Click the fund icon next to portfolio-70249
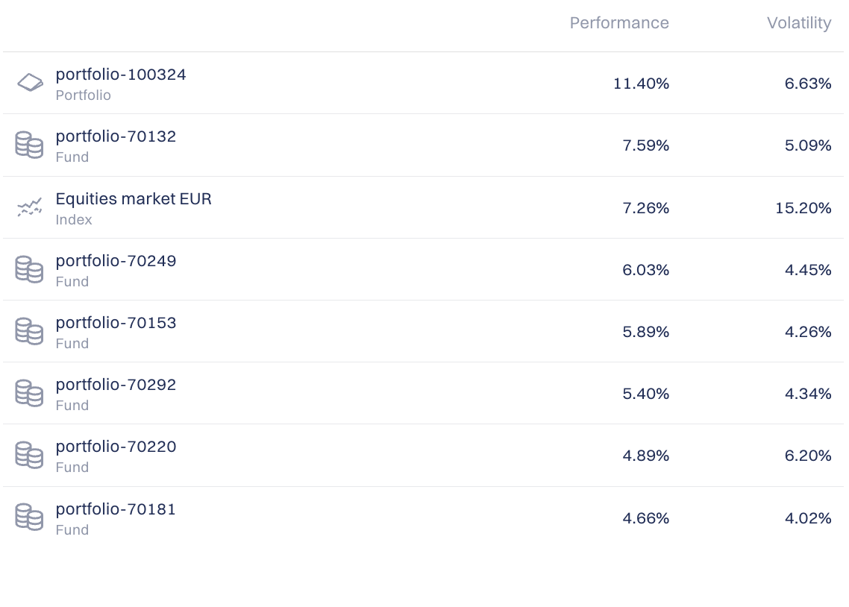This screenshot has width=849, height=607. pos(29,269)
